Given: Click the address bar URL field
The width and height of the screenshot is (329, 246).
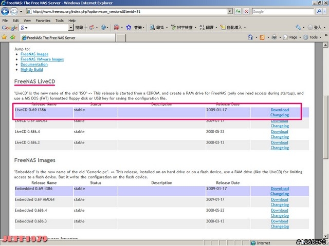Looking at the screenshot, I should [127, 11].
